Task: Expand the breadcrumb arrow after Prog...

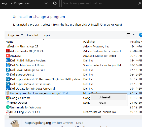Action: point(11,3)
